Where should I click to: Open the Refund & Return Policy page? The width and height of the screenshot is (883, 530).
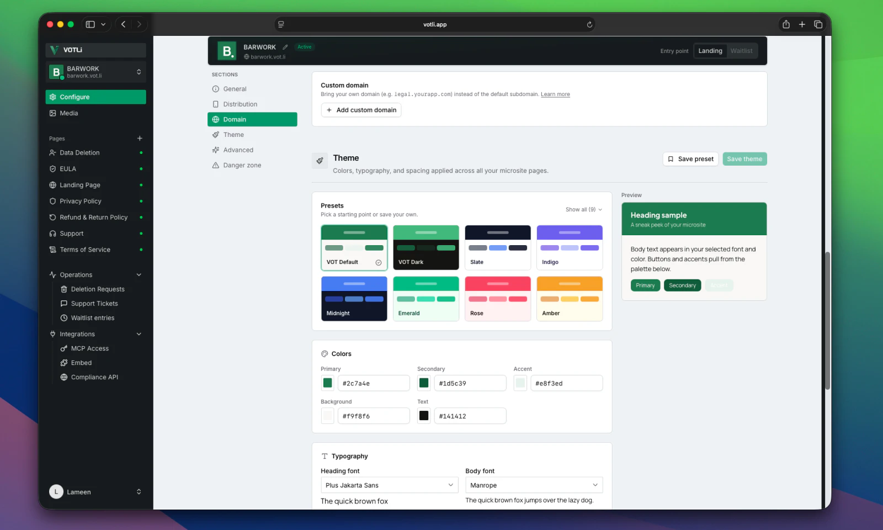click(95, 218)
